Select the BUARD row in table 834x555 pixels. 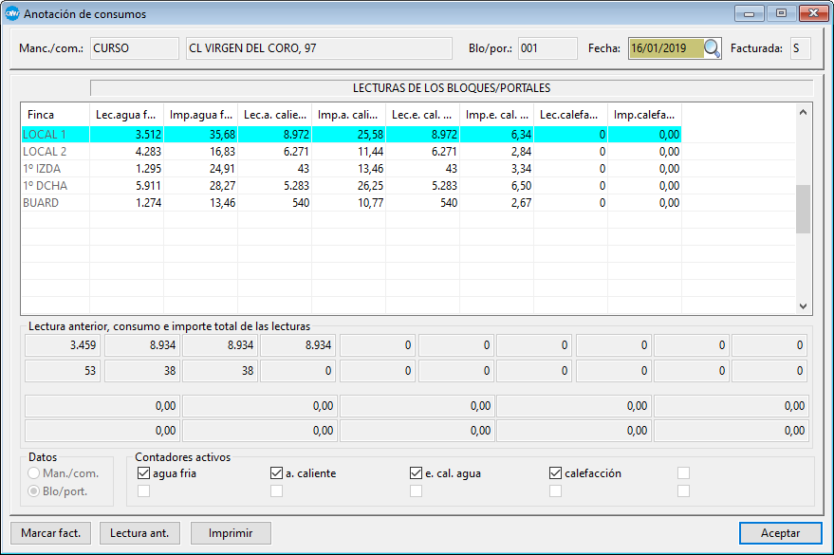[x=42, y=202]
